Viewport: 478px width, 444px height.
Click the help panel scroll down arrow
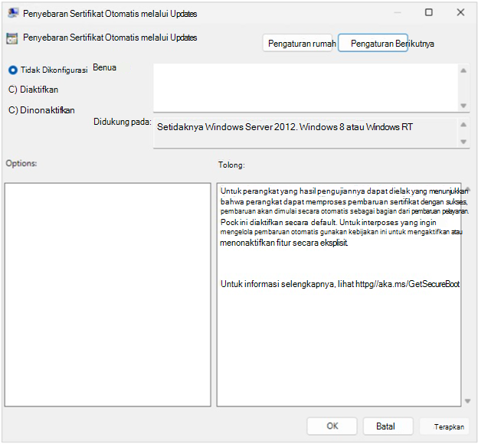click(467, 401)
